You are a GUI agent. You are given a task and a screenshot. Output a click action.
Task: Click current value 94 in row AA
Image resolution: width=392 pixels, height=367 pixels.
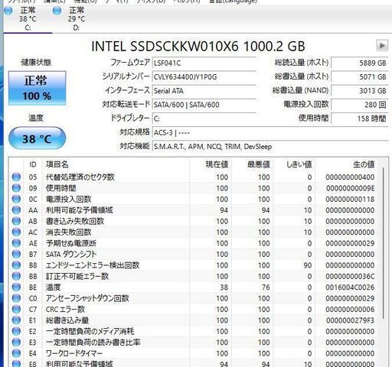point(224,210)
